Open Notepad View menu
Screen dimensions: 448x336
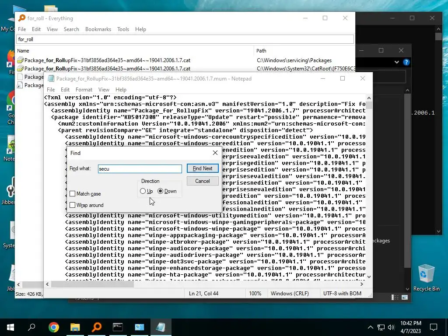coord(104,89)
